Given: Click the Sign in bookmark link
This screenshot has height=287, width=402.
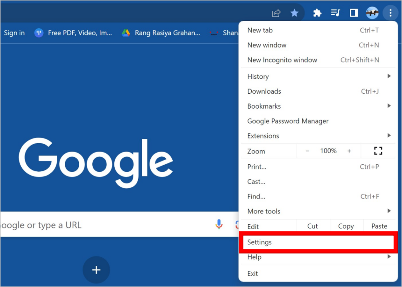Looking at the screenshot, I should click(x=15, y=33).
